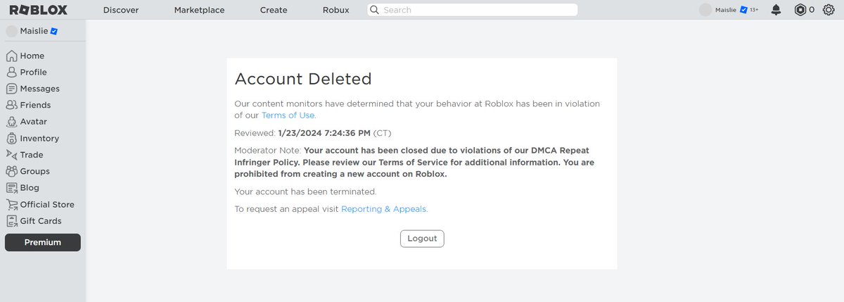Screen dimensions: 844x302
Task: Select the Blog label in sidebar
Action: point(30,188)
